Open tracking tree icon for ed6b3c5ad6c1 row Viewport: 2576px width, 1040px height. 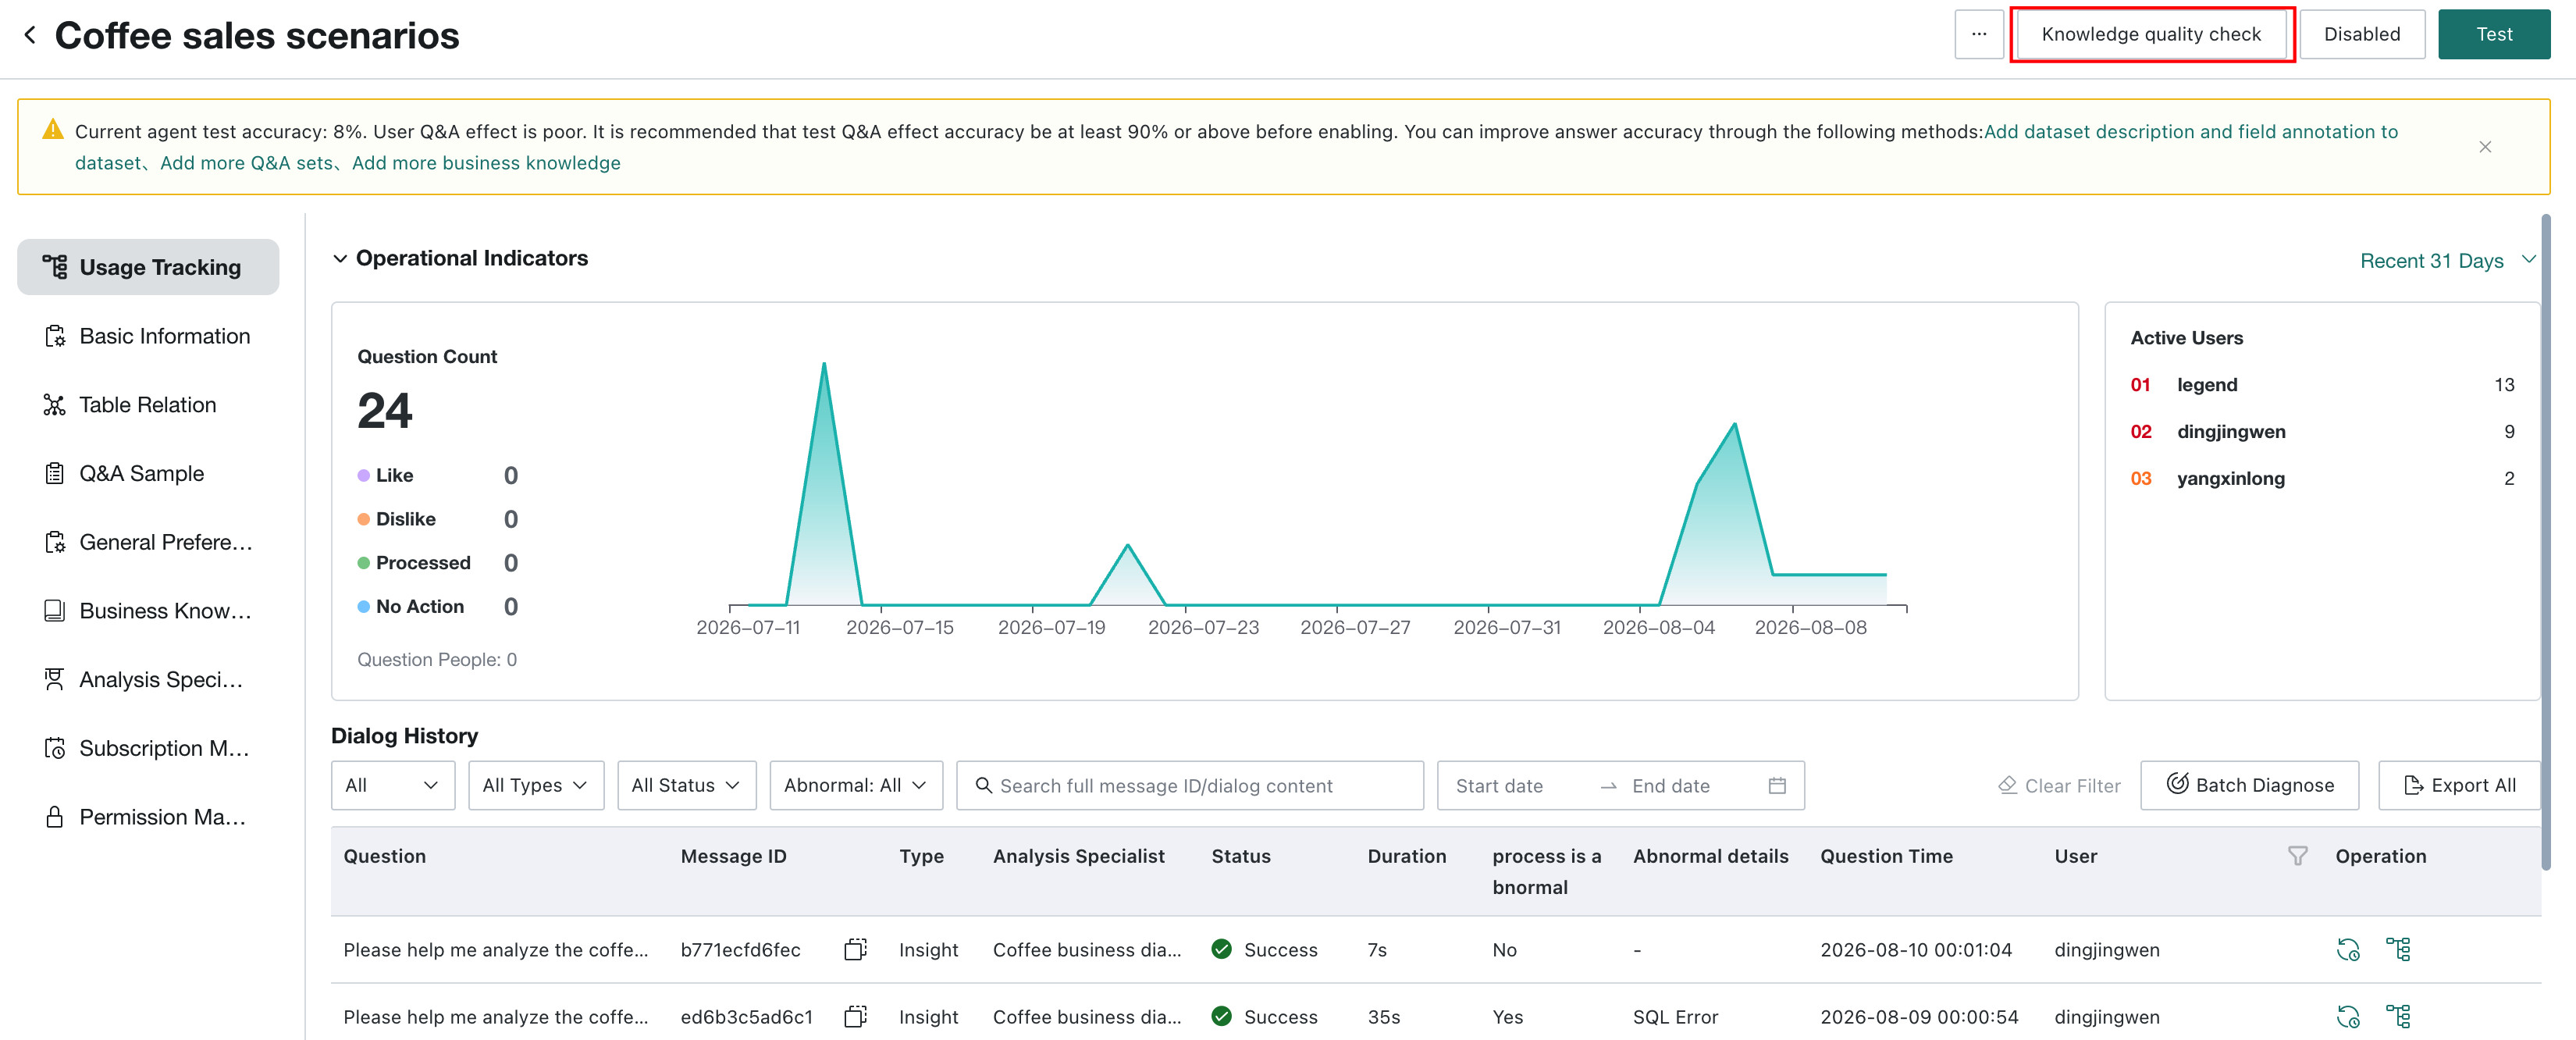point(2398,1016)
